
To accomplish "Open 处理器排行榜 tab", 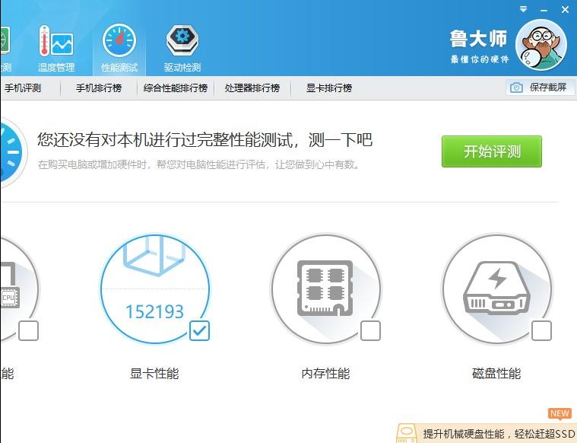I will coord(252,88).
